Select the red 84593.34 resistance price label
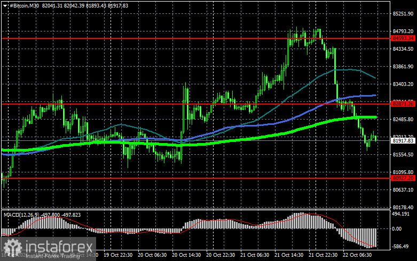Screen dimensions: 417x261 point(403,38)
